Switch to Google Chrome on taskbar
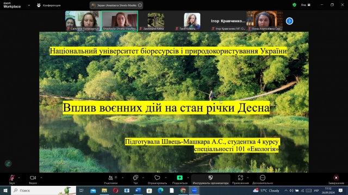The image size is (348, 195). tap(183, 190)
